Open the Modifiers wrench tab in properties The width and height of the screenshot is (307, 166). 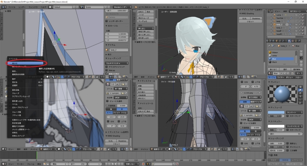(x=283, y=41)
